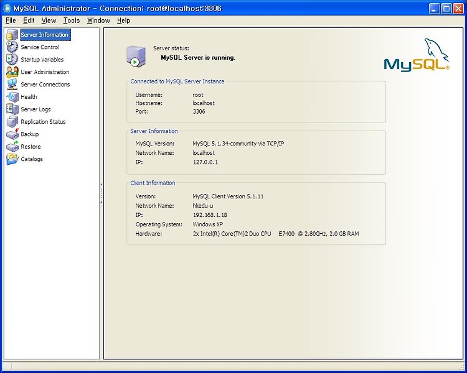Click the Health pulse icon
The width and height of the screenshot is (467, 373).
[x=12, y=97]
